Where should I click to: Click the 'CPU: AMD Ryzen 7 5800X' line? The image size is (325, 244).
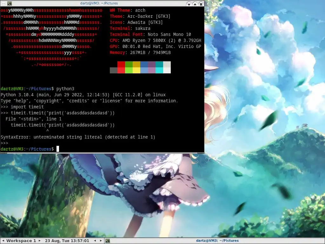coord(156,40)
